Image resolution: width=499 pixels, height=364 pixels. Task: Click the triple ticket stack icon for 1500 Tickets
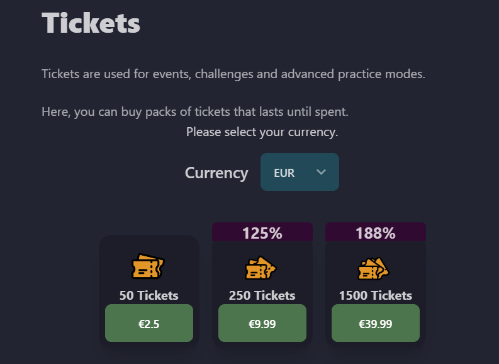(374, 268)
